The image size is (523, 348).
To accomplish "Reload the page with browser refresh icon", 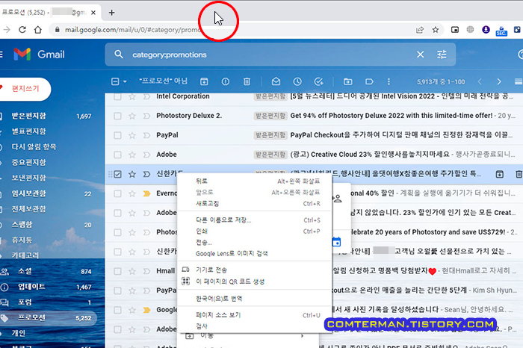I will (22, 30).
